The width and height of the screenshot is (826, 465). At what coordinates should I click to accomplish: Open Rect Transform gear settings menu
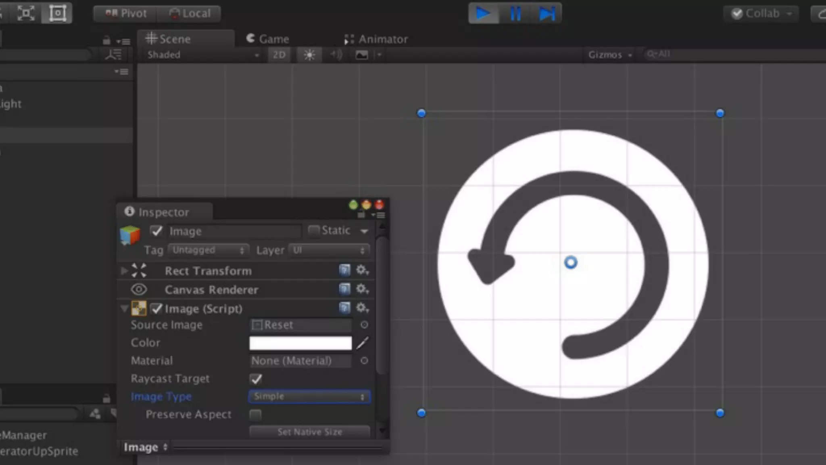(x=362, y=270)
